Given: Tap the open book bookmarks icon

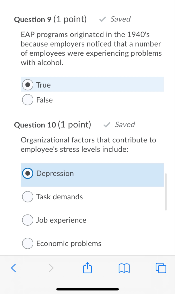Looking at the screenshot, I should pyautogui.click(x=124, y=268).
